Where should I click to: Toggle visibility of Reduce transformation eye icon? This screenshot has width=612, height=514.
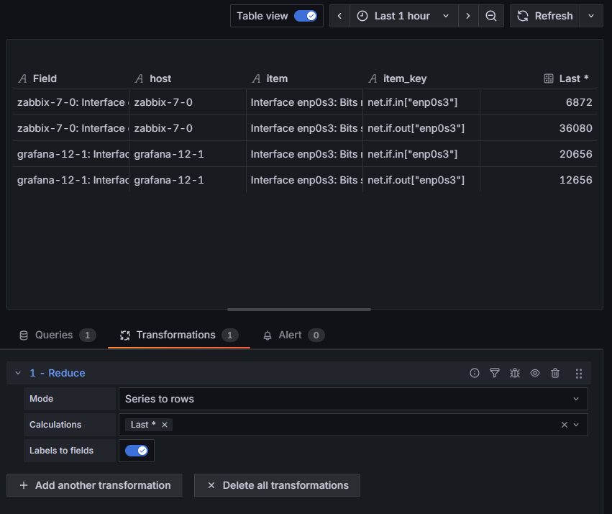pos(535,373)
